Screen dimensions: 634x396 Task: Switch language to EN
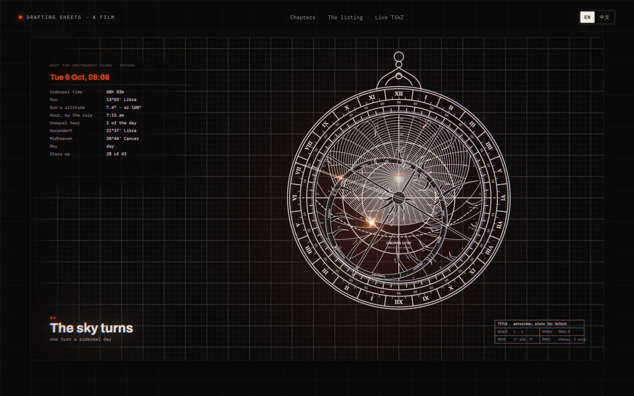(587, 17)
